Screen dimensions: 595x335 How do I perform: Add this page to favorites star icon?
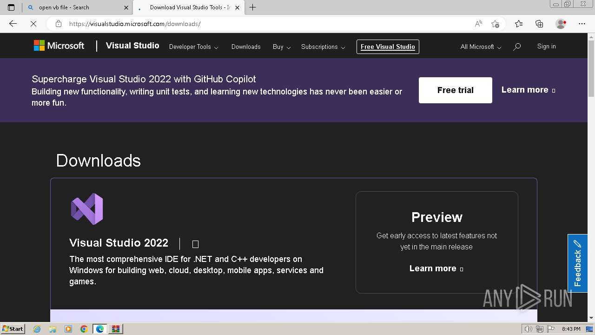496,24
